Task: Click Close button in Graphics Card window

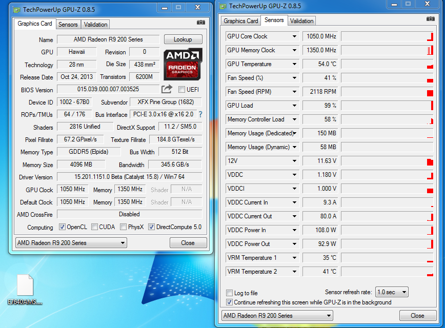Action: click(188, 243)
